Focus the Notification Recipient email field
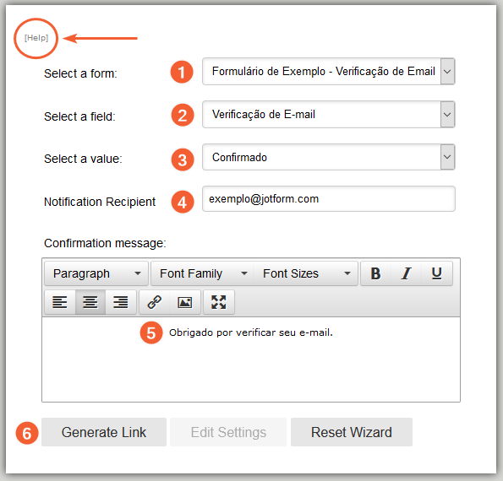The height and width of the screenshot is (481, 503). (x=329, y=199)
